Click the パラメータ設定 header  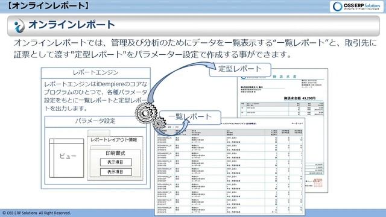pyautogui.click(x=95, y=121)
